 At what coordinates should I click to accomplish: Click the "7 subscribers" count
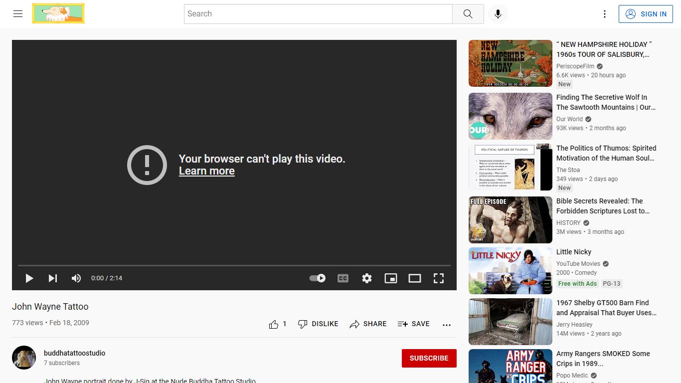coord(62,363)
